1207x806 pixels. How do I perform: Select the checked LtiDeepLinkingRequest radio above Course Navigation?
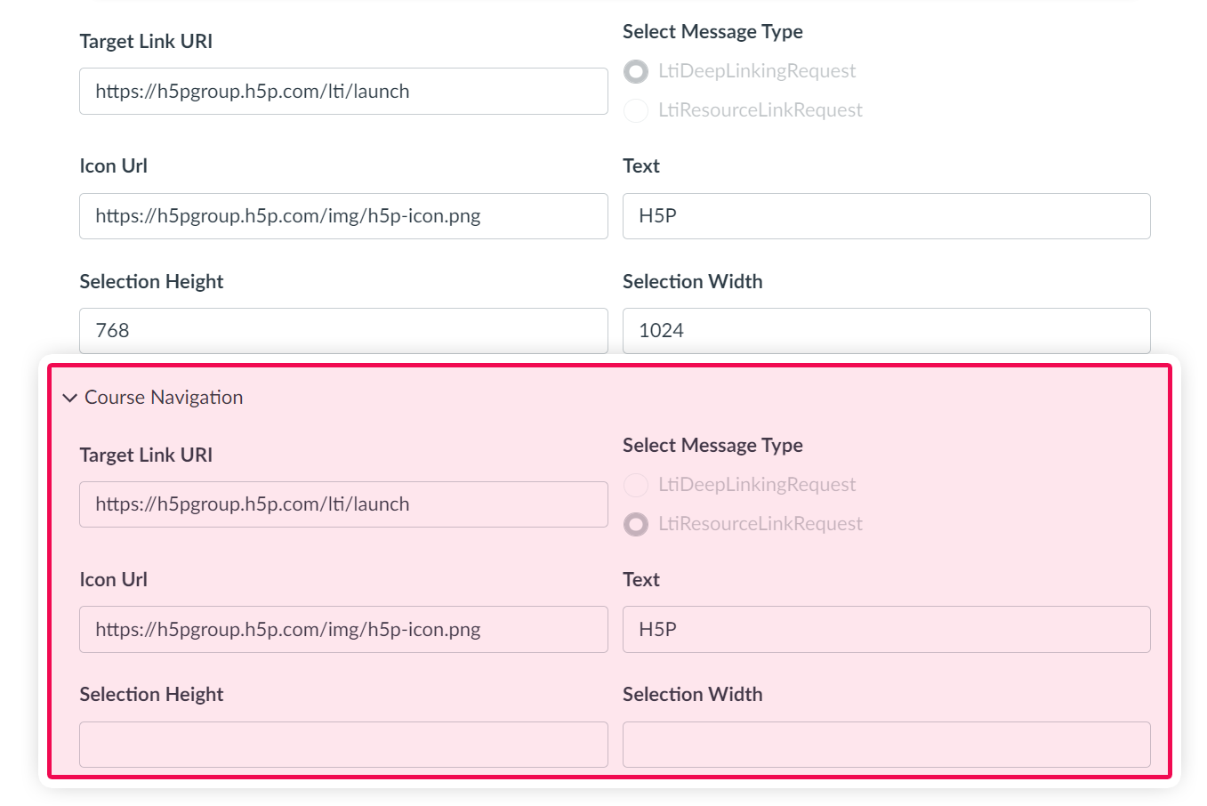click(636, 71)
